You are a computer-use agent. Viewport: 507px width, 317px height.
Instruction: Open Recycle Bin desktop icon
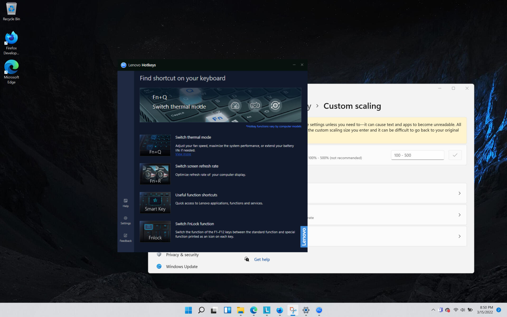(11, 12)
